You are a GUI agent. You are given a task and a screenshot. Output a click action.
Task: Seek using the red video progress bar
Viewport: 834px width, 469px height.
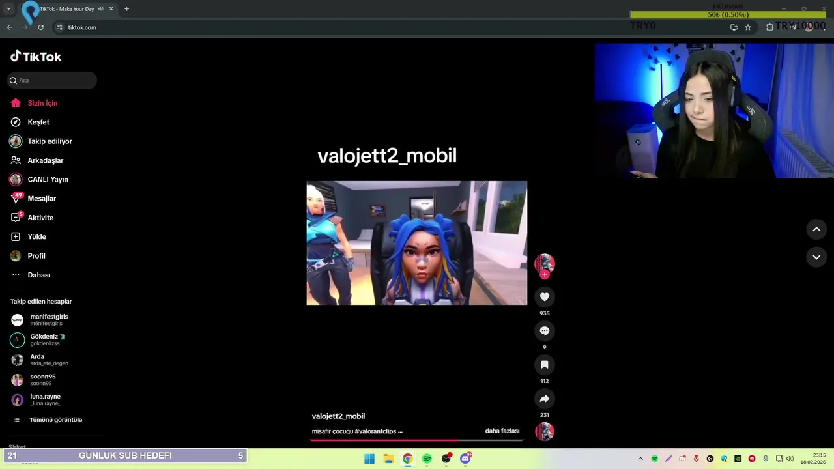(417, 440)
